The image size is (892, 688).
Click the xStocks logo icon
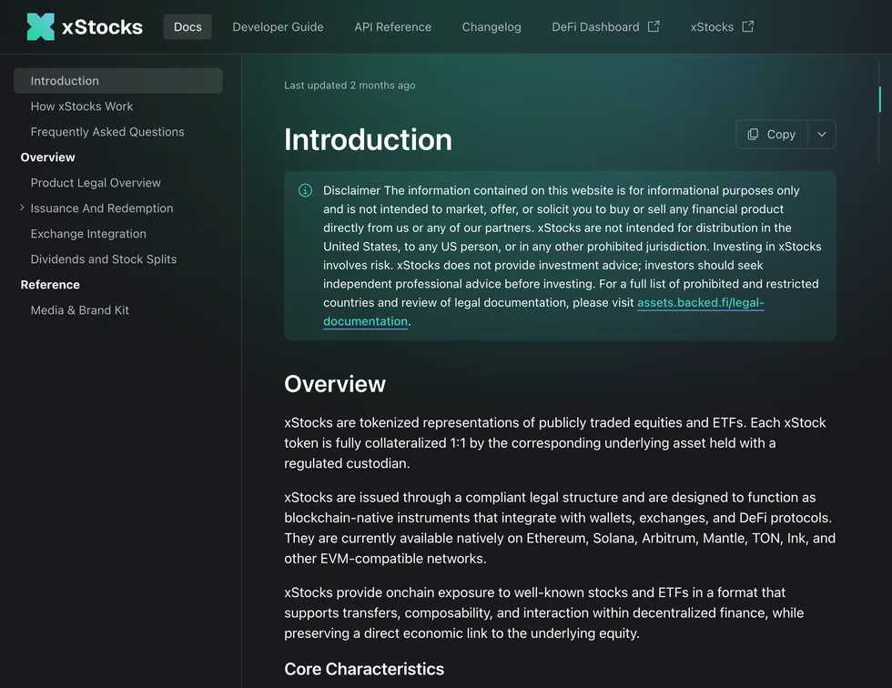click(40, 26)
